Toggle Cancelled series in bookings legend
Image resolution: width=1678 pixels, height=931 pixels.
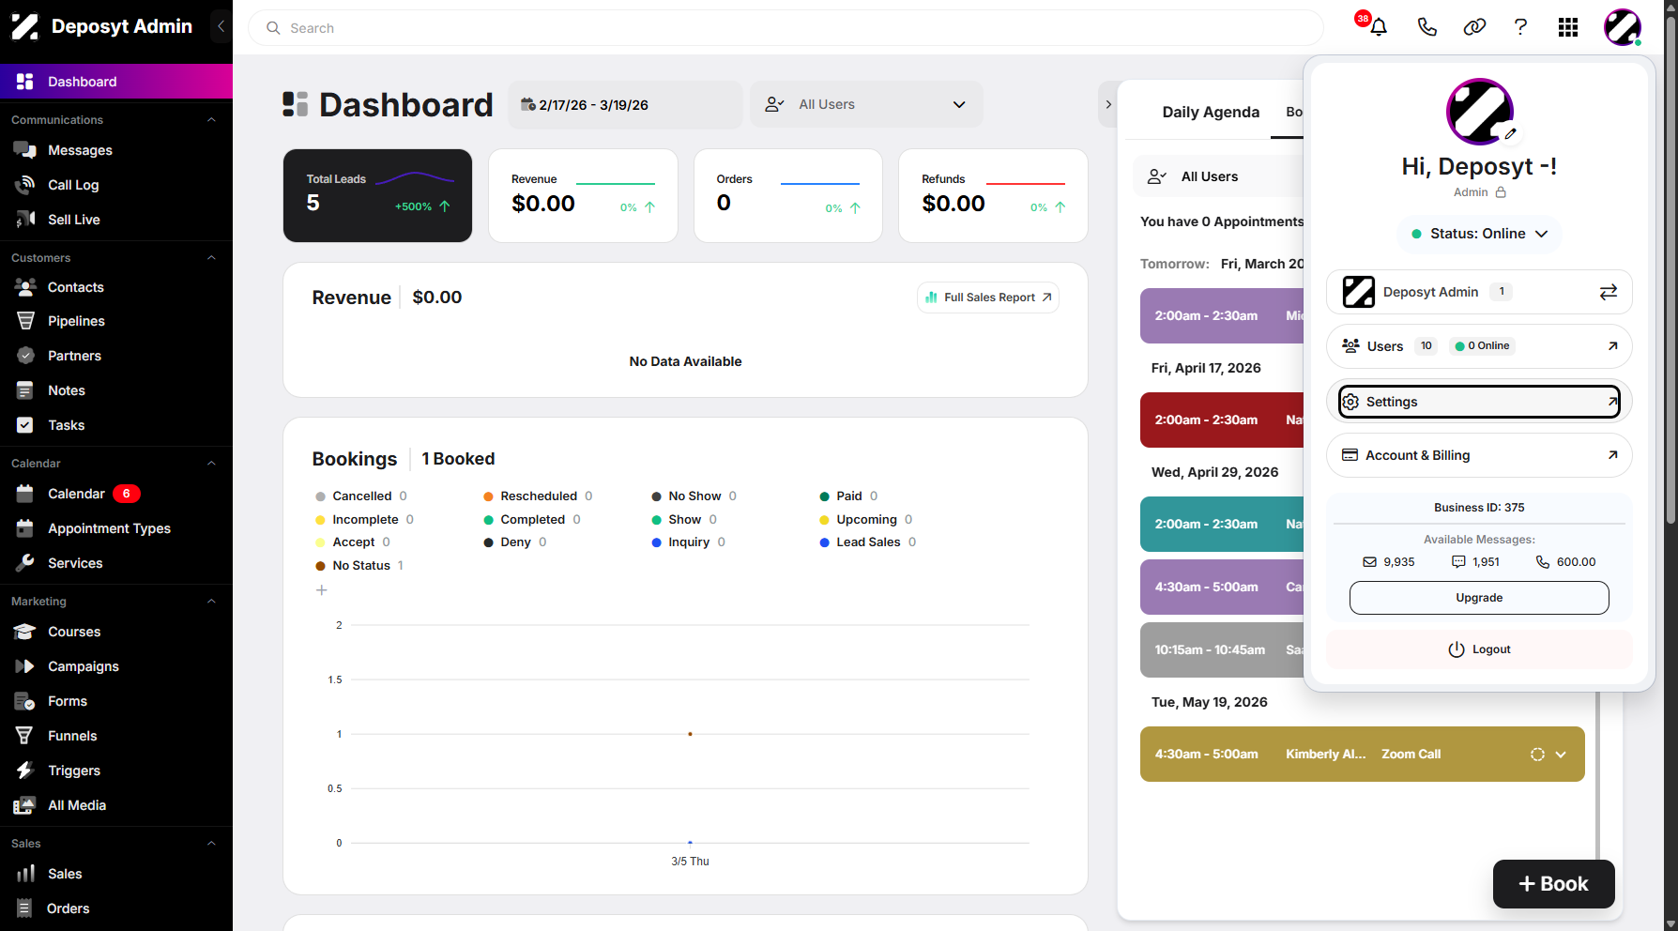pyautogui.click(x=361, y=496)
